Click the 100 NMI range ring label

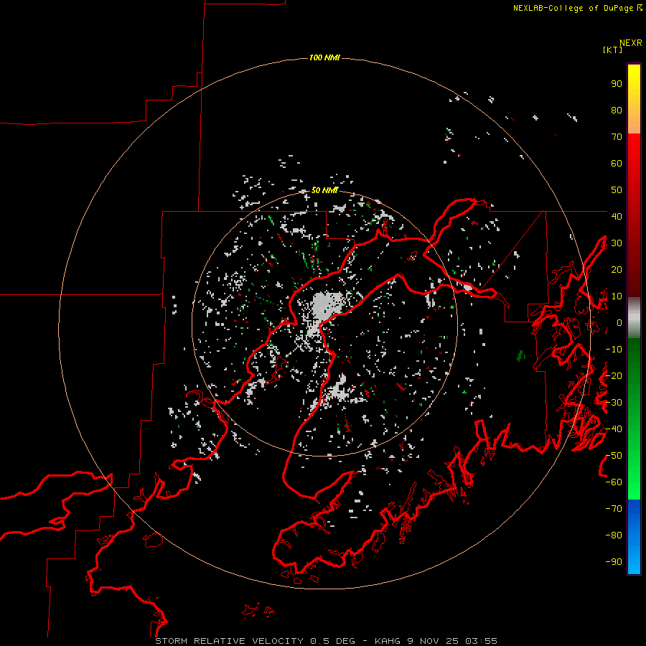click(324, 57)
